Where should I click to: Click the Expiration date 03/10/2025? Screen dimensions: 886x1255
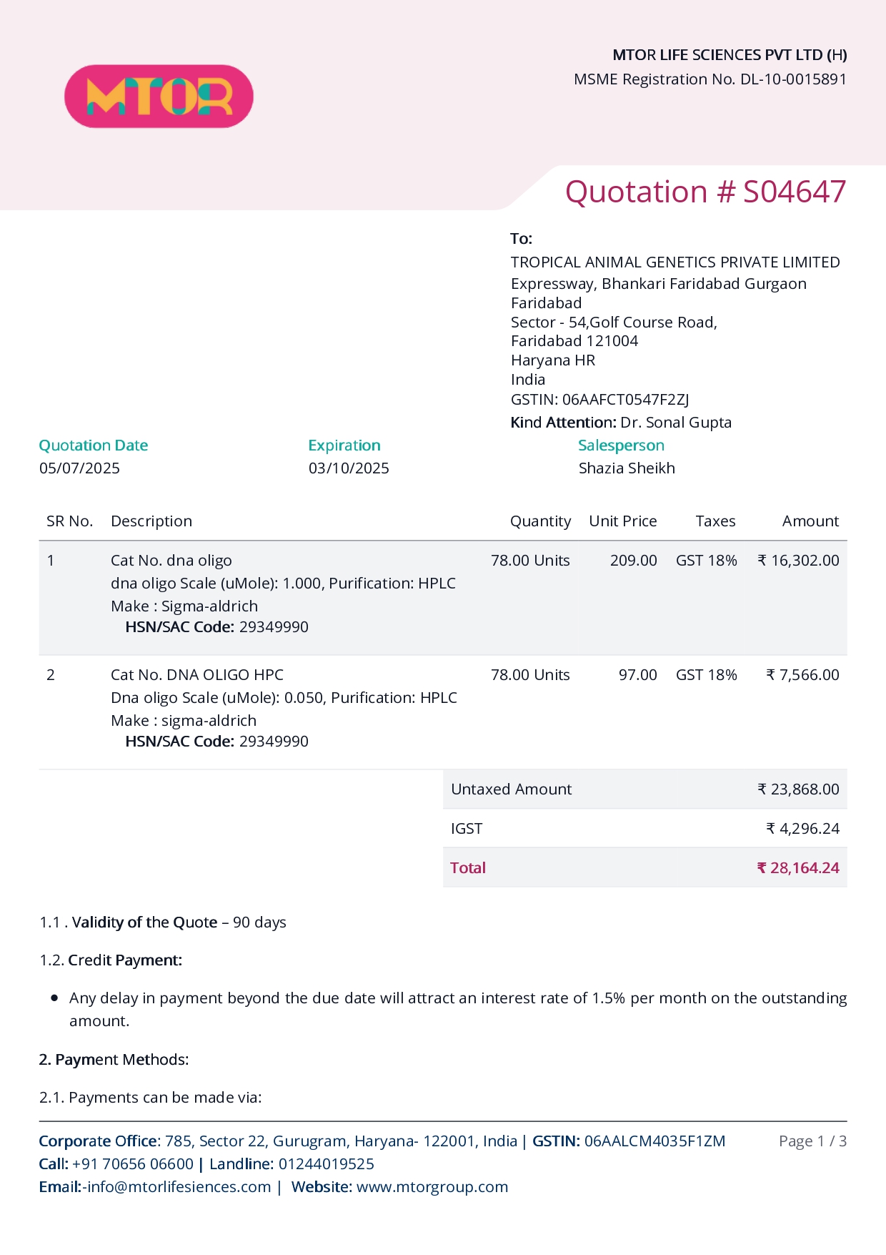(349, 468)
